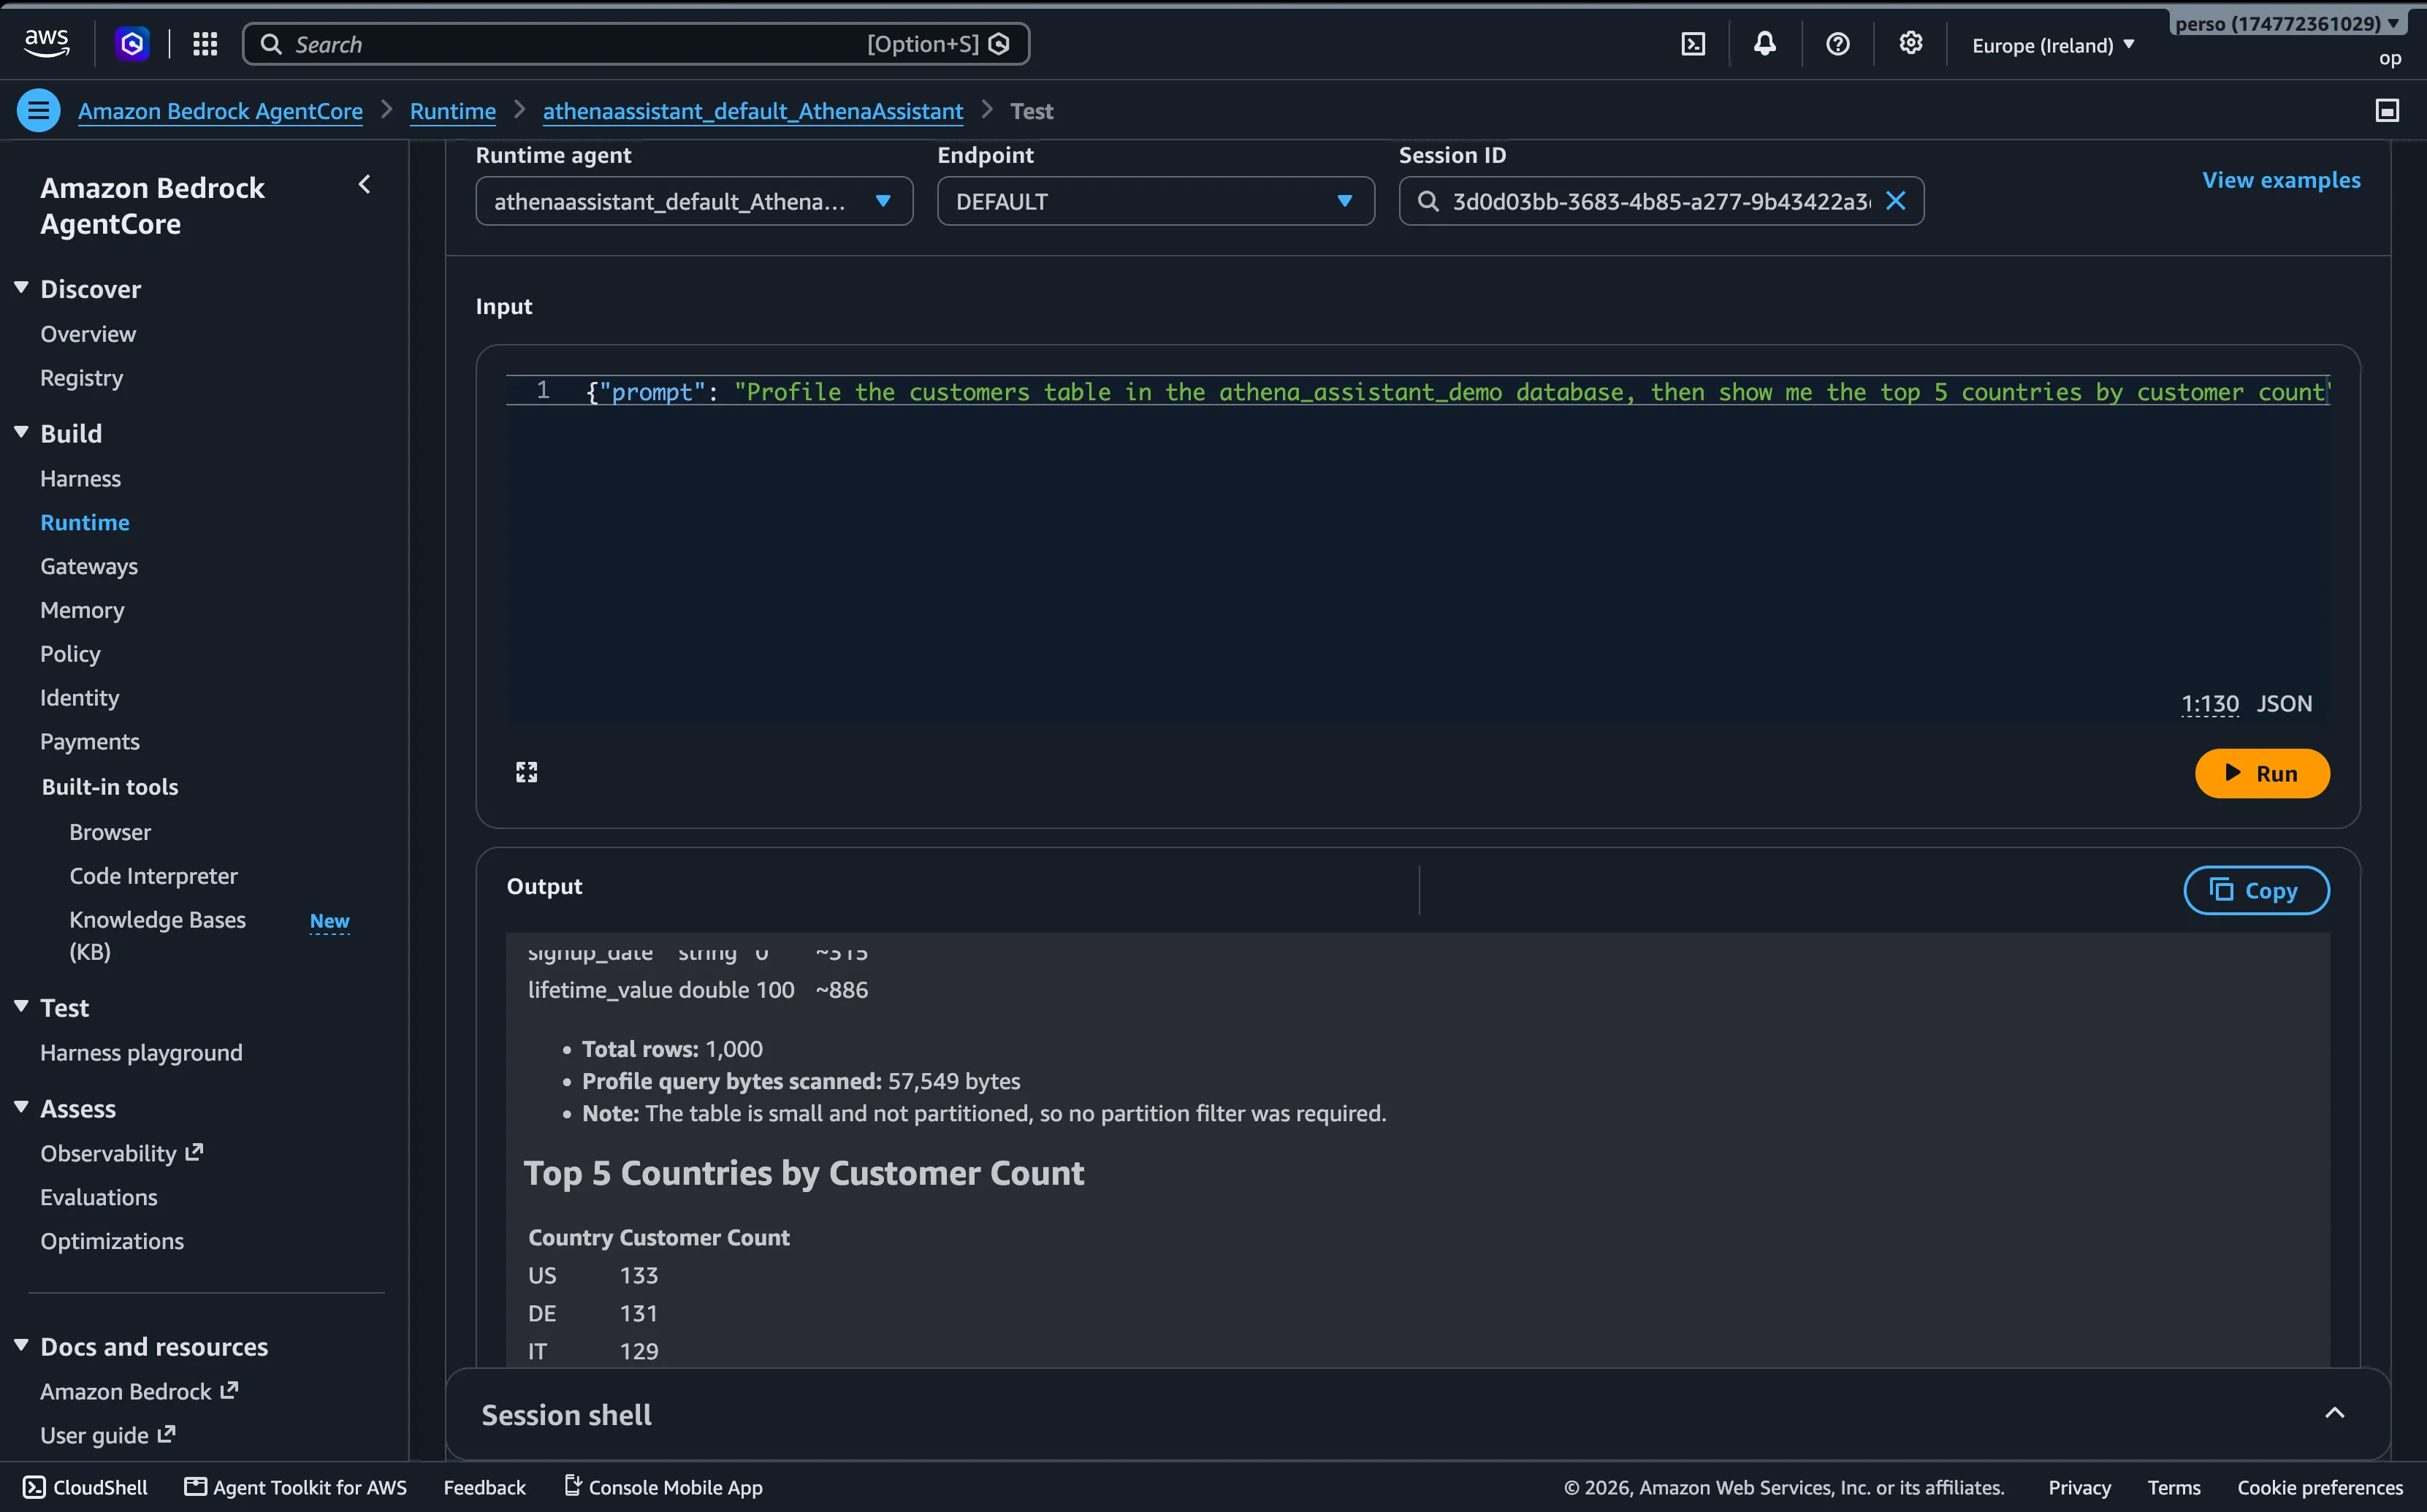This screenshot has height=1512, width=2427.
Task: Open the help question mark menu
Action: tap(1838, 44)
